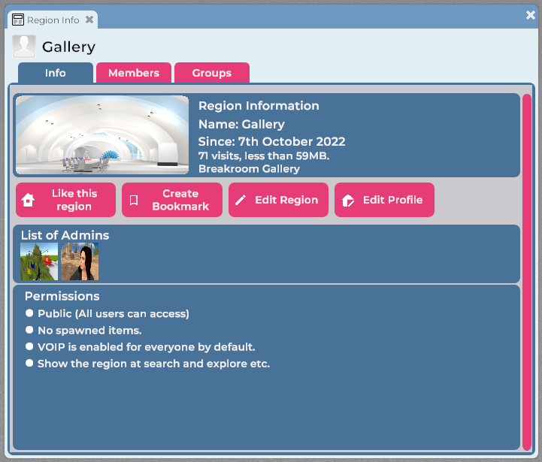
Task: Close the Region Info tab
Action: click(x=89, y=20)
